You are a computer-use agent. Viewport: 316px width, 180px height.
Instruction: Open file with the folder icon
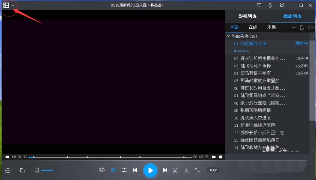click(x=22, y=170)
